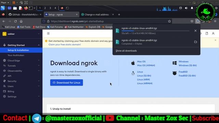The width and height of the screenshot is (219, 123).
Task: Open the Kali Forums bookmark
Action: click(55, 27)
